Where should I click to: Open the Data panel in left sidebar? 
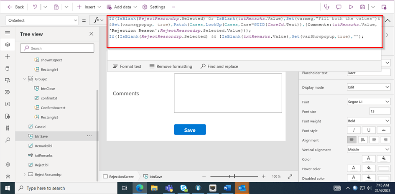pyautogui.click(x=8, y=68)
